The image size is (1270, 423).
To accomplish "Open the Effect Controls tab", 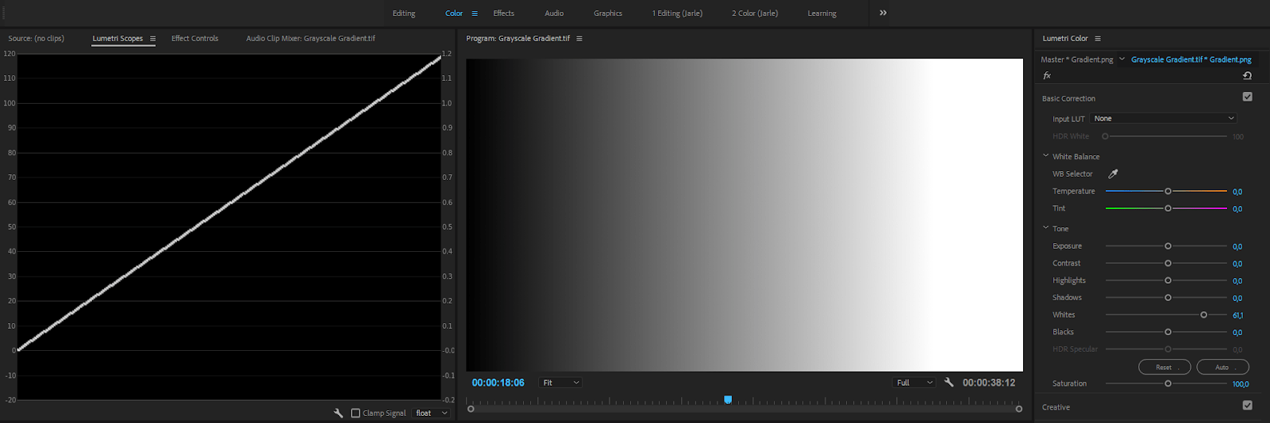I will pos(194,39).
